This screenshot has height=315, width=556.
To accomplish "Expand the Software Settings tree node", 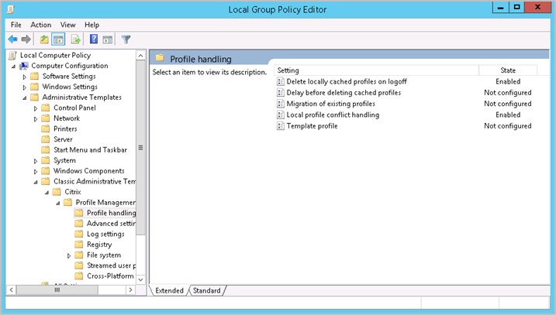I will point(25,77).
